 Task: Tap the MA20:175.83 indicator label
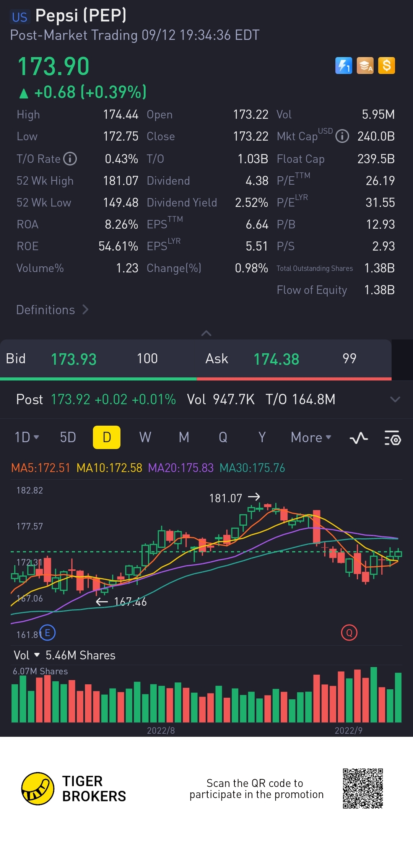[181, 468]
